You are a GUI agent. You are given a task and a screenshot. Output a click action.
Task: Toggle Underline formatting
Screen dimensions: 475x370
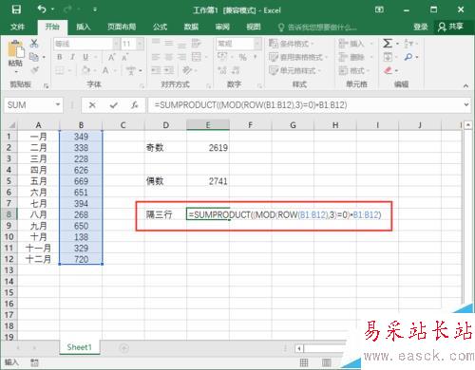pyautogui.click(x=85, y=57)
